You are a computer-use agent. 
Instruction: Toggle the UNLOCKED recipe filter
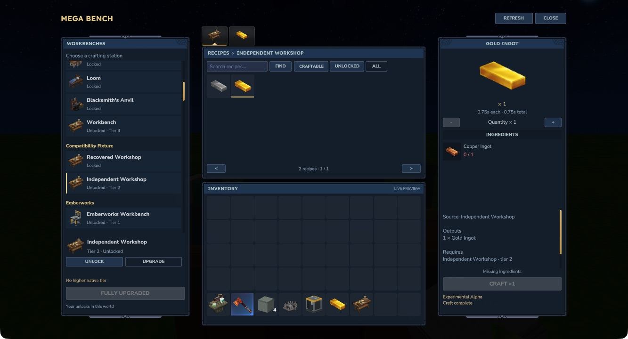tap(347, 66)
